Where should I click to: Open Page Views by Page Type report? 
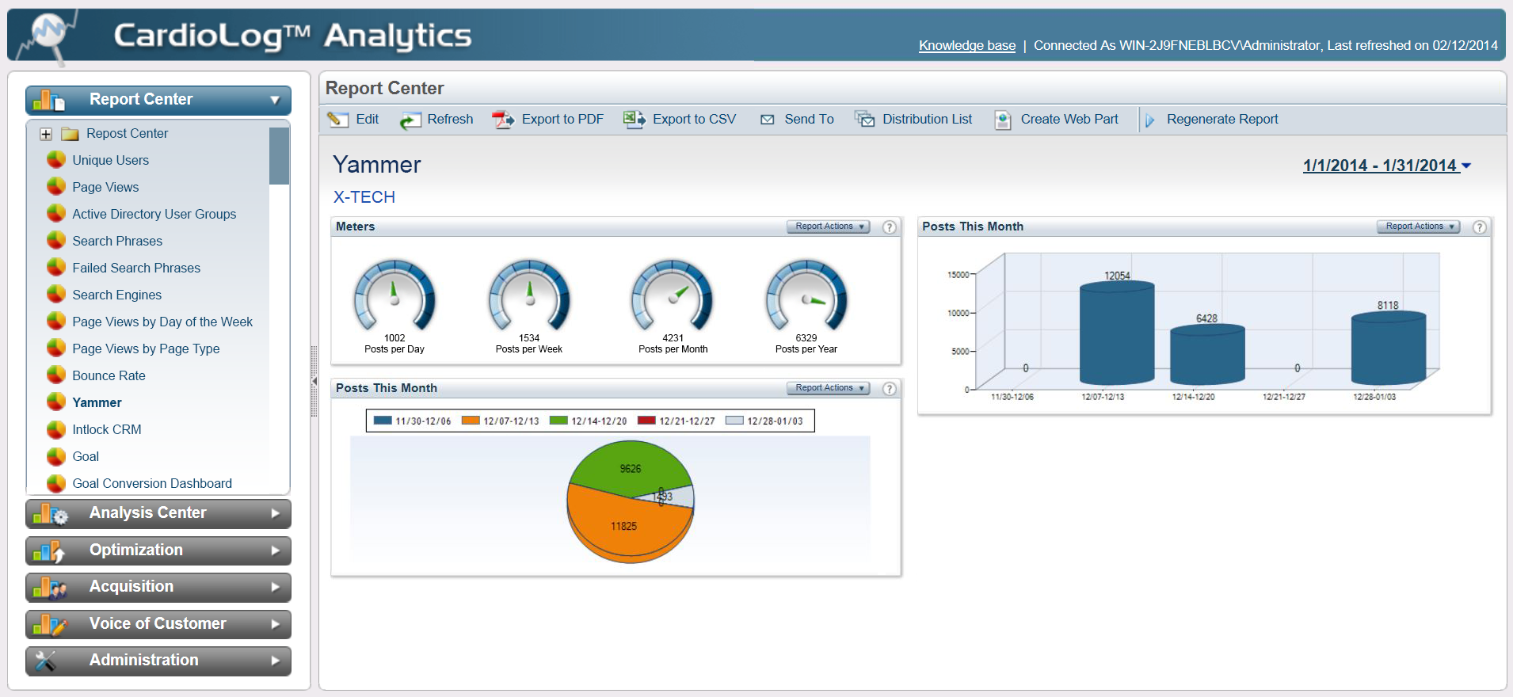146,348
